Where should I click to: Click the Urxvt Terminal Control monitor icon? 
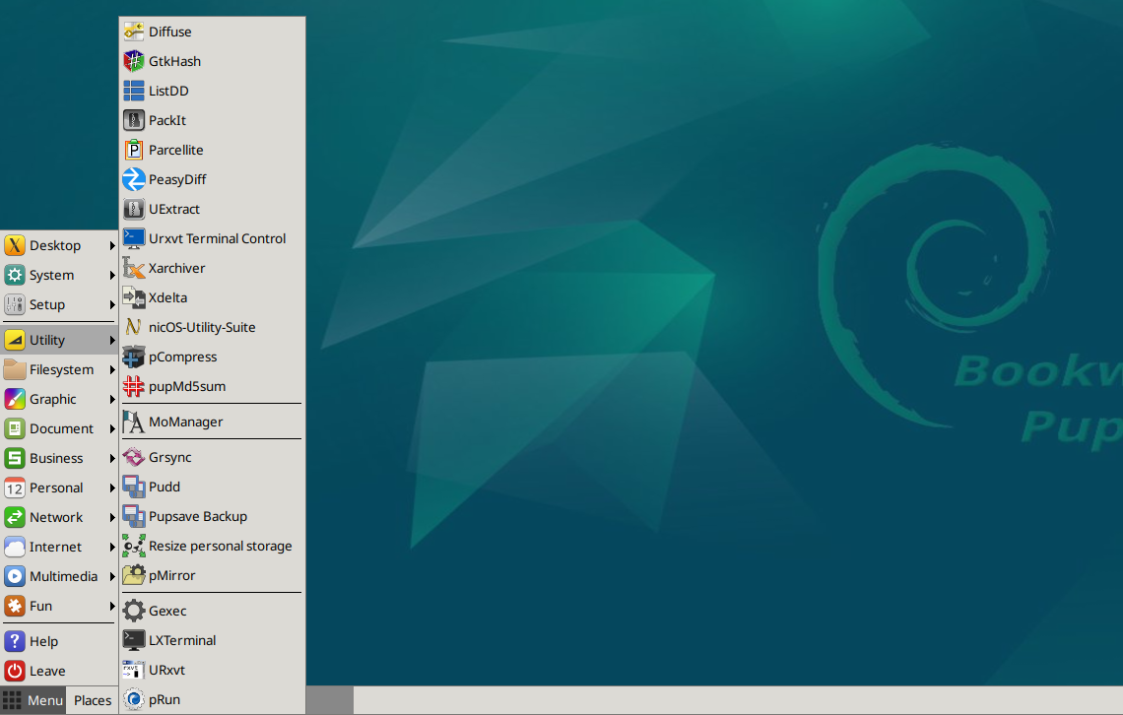(134, 238)
